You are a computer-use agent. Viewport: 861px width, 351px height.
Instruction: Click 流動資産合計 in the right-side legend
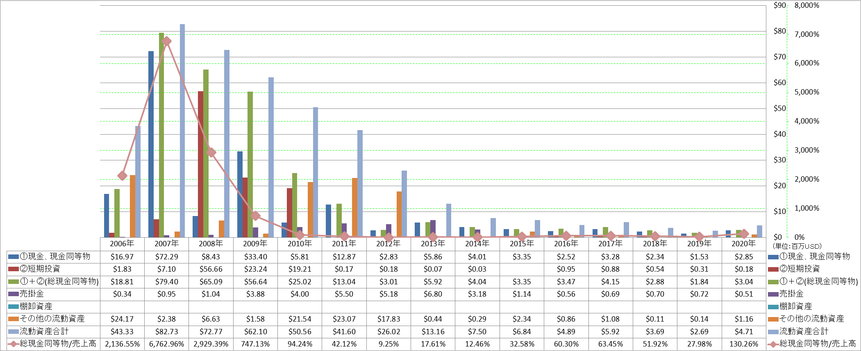tap(804, 331)
